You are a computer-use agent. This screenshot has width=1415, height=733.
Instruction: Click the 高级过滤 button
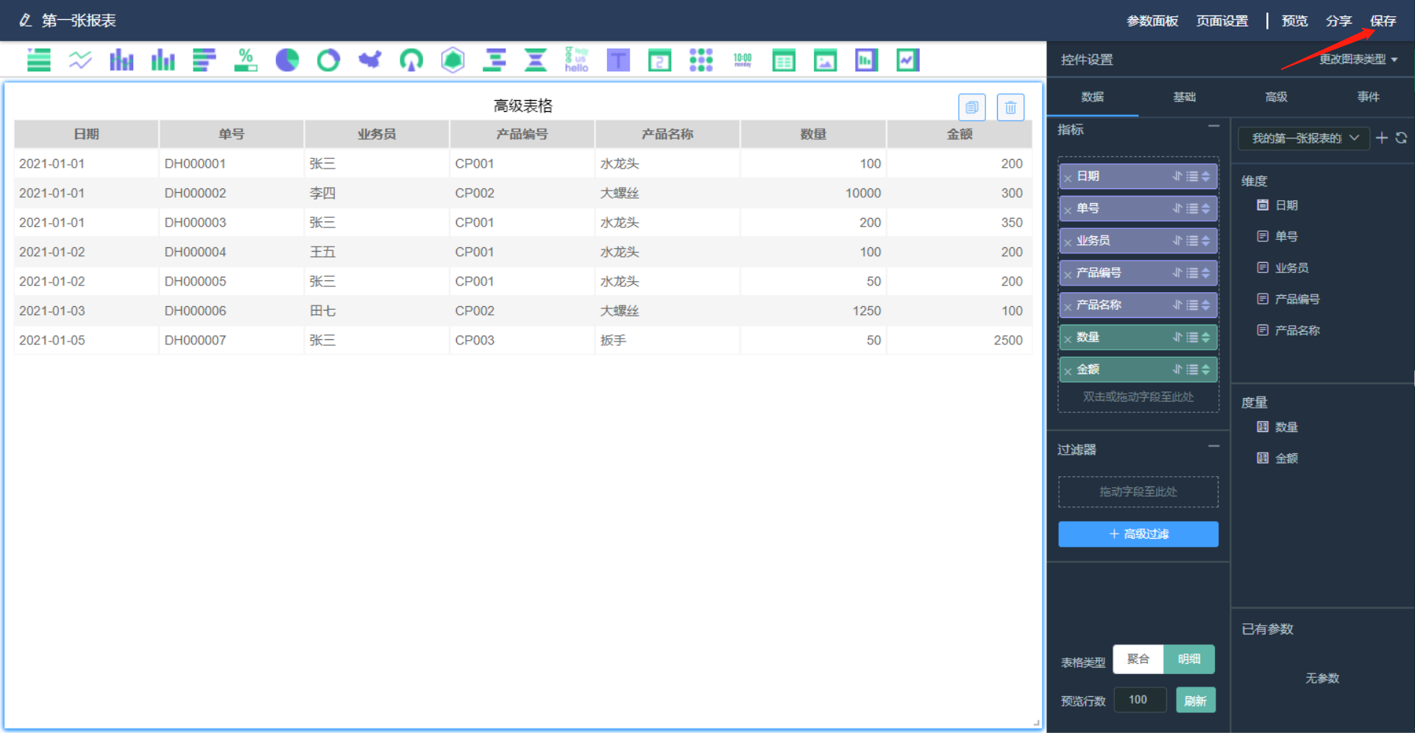[x=1138, y=534]
